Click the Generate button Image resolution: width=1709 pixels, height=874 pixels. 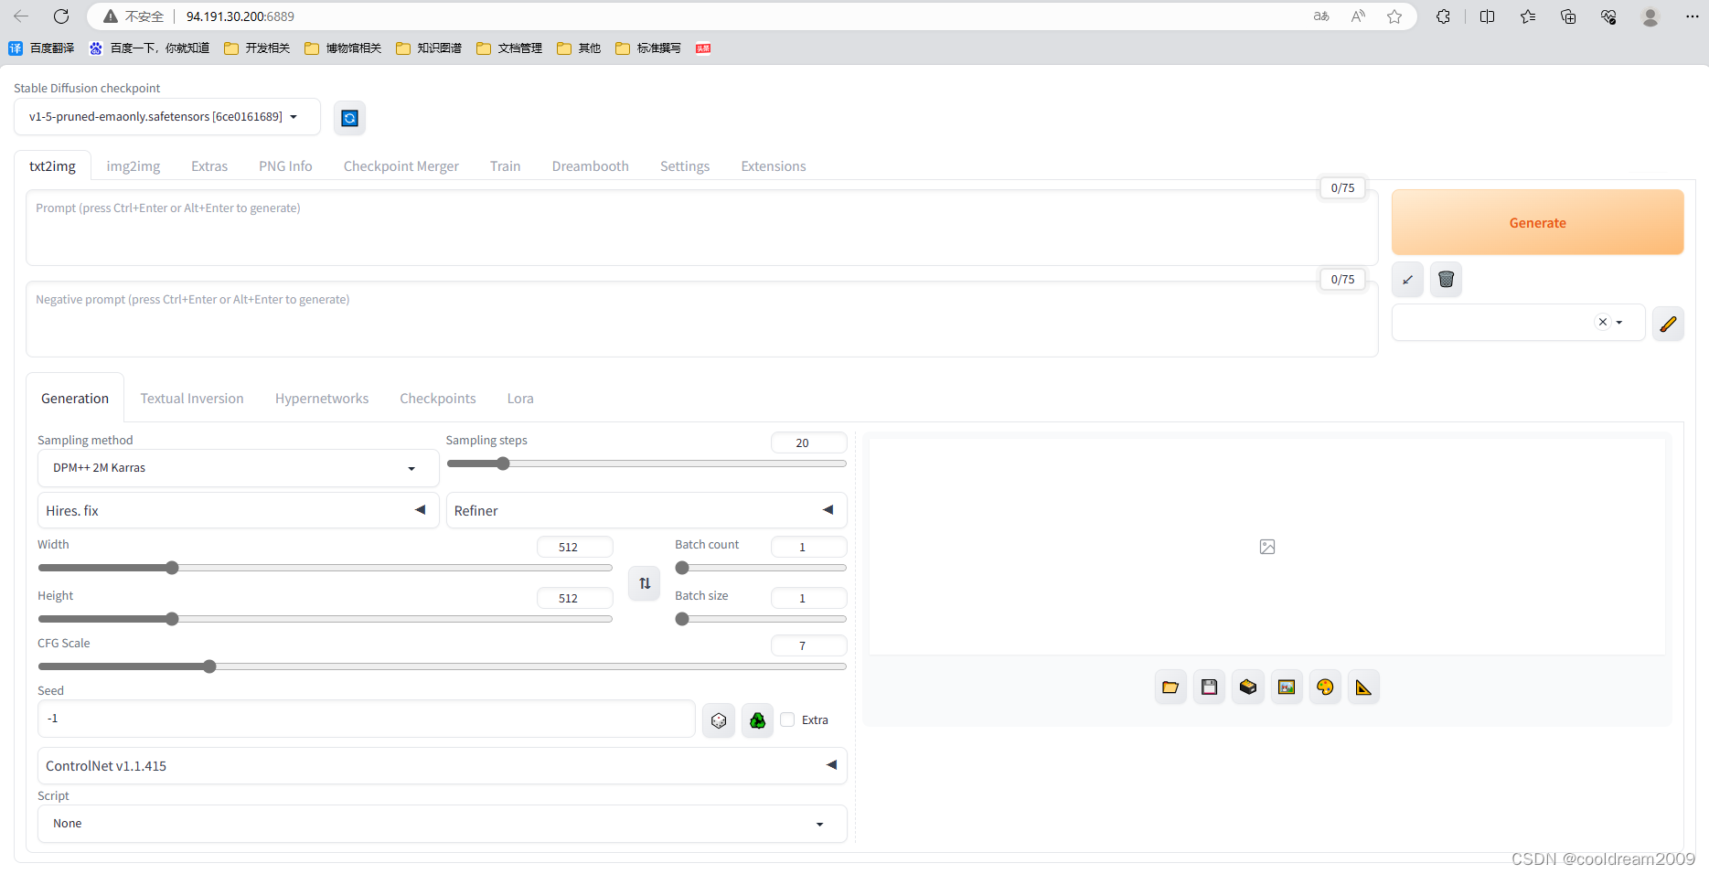1537,222
